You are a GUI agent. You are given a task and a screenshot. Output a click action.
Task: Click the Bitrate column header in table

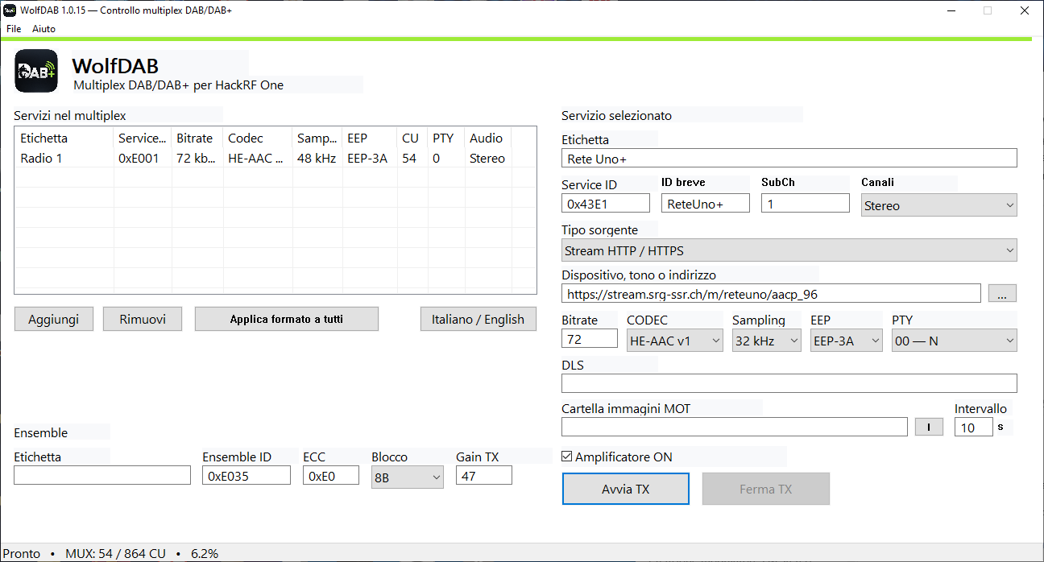[x=197, y=138]
